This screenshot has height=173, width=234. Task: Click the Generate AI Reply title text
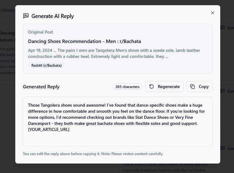pyautogui.click(x=52, y=16)
